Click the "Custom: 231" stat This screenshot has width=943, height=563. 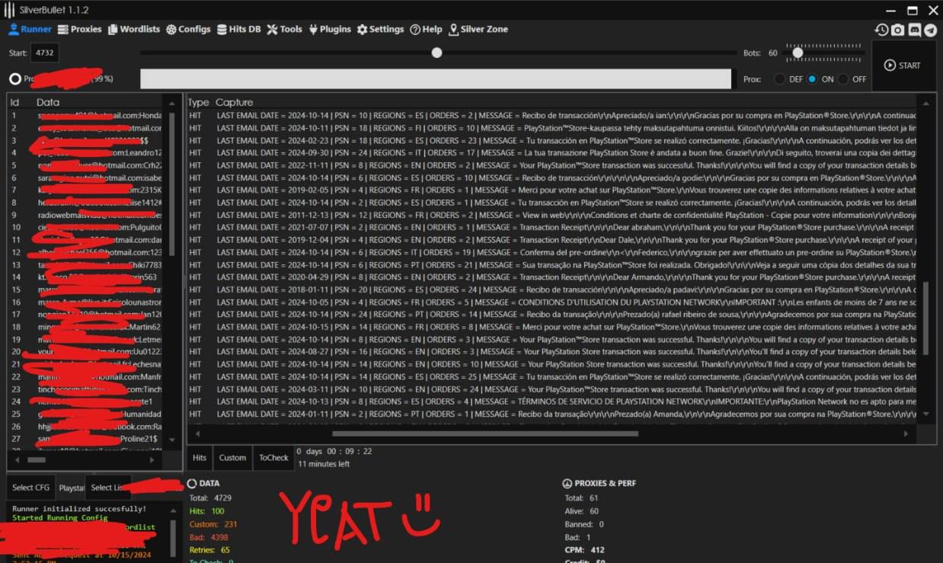(x=213, y=524)
